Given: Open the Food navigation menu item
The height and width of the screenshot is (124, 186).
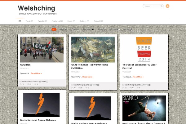Looking at the screenshot, I should (71, 21).
